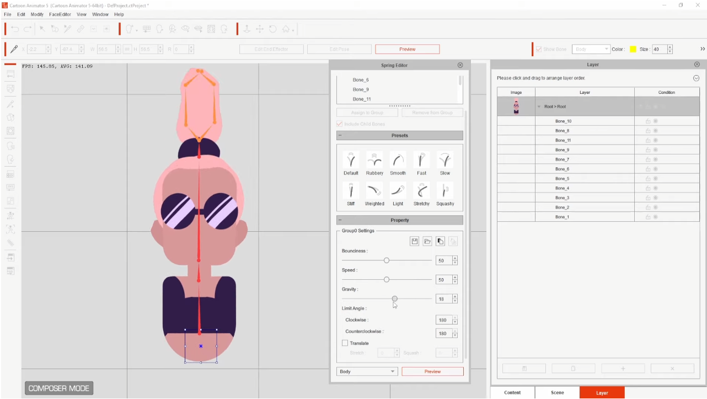Image resolution: width=707 pixels, height=399 pixels.
Task: Toggle Include Child Bones checkbox
Action: coord(340,124)
